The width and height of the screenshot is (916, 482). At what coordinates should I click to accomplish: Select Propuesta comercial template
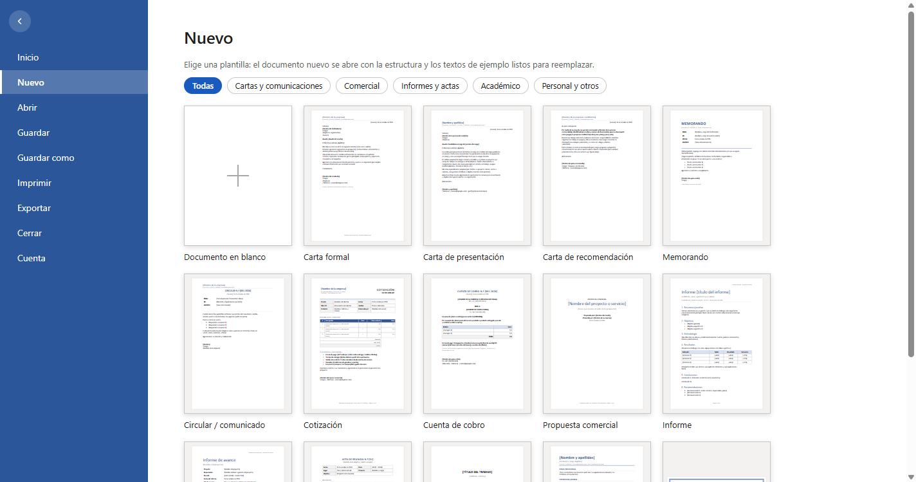tap(597, 344)
